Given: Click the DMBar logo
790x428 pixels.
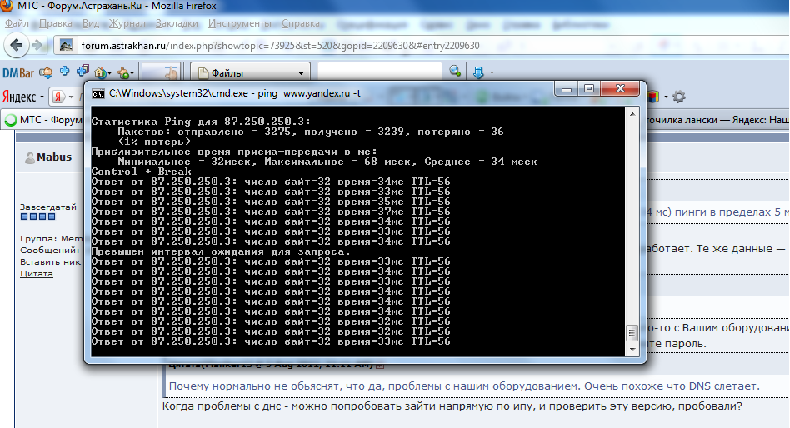Looking at the screenshot, I should coord(18,73).
